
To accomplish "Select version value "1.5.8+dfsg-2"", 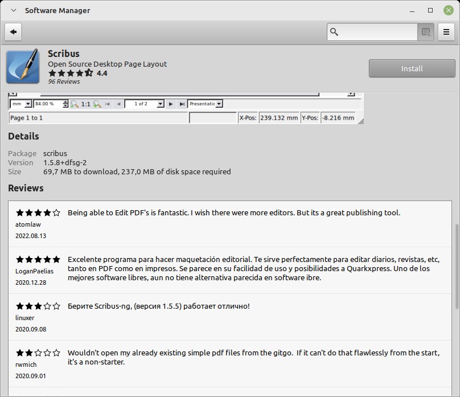I will point(65,162).
